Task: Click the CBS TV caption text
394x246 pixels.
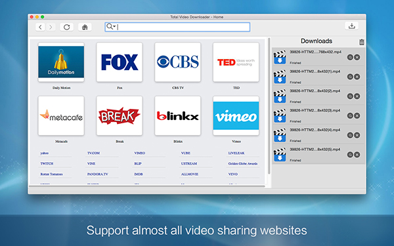Action: pyautogui.click(x=178, y=88)
